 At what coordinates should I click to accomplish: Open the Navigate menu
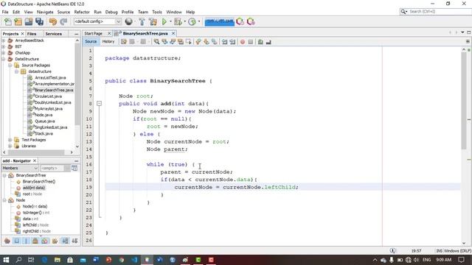(45, 12)
